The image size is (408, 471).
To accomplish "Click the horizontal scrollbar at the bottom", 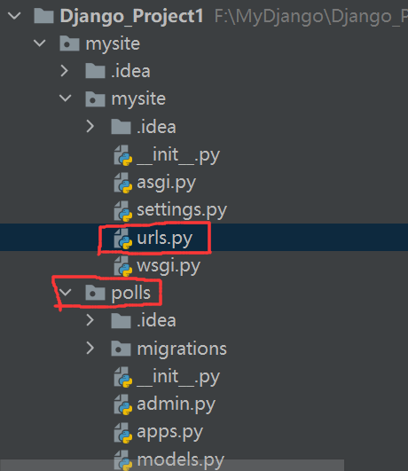I will [x=172, y=465].
